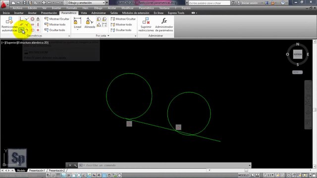Viewport: 317px width, 178px height.
Task: Click the command line wrench customize icon
Action: pos(75,165)
